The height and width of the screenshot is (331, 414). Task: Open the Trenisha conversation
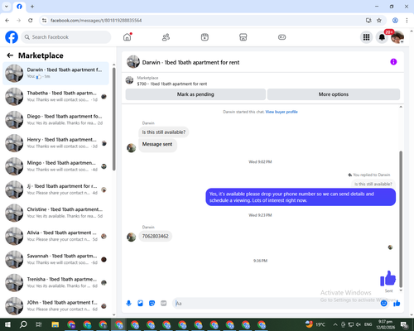click(56, 282)
